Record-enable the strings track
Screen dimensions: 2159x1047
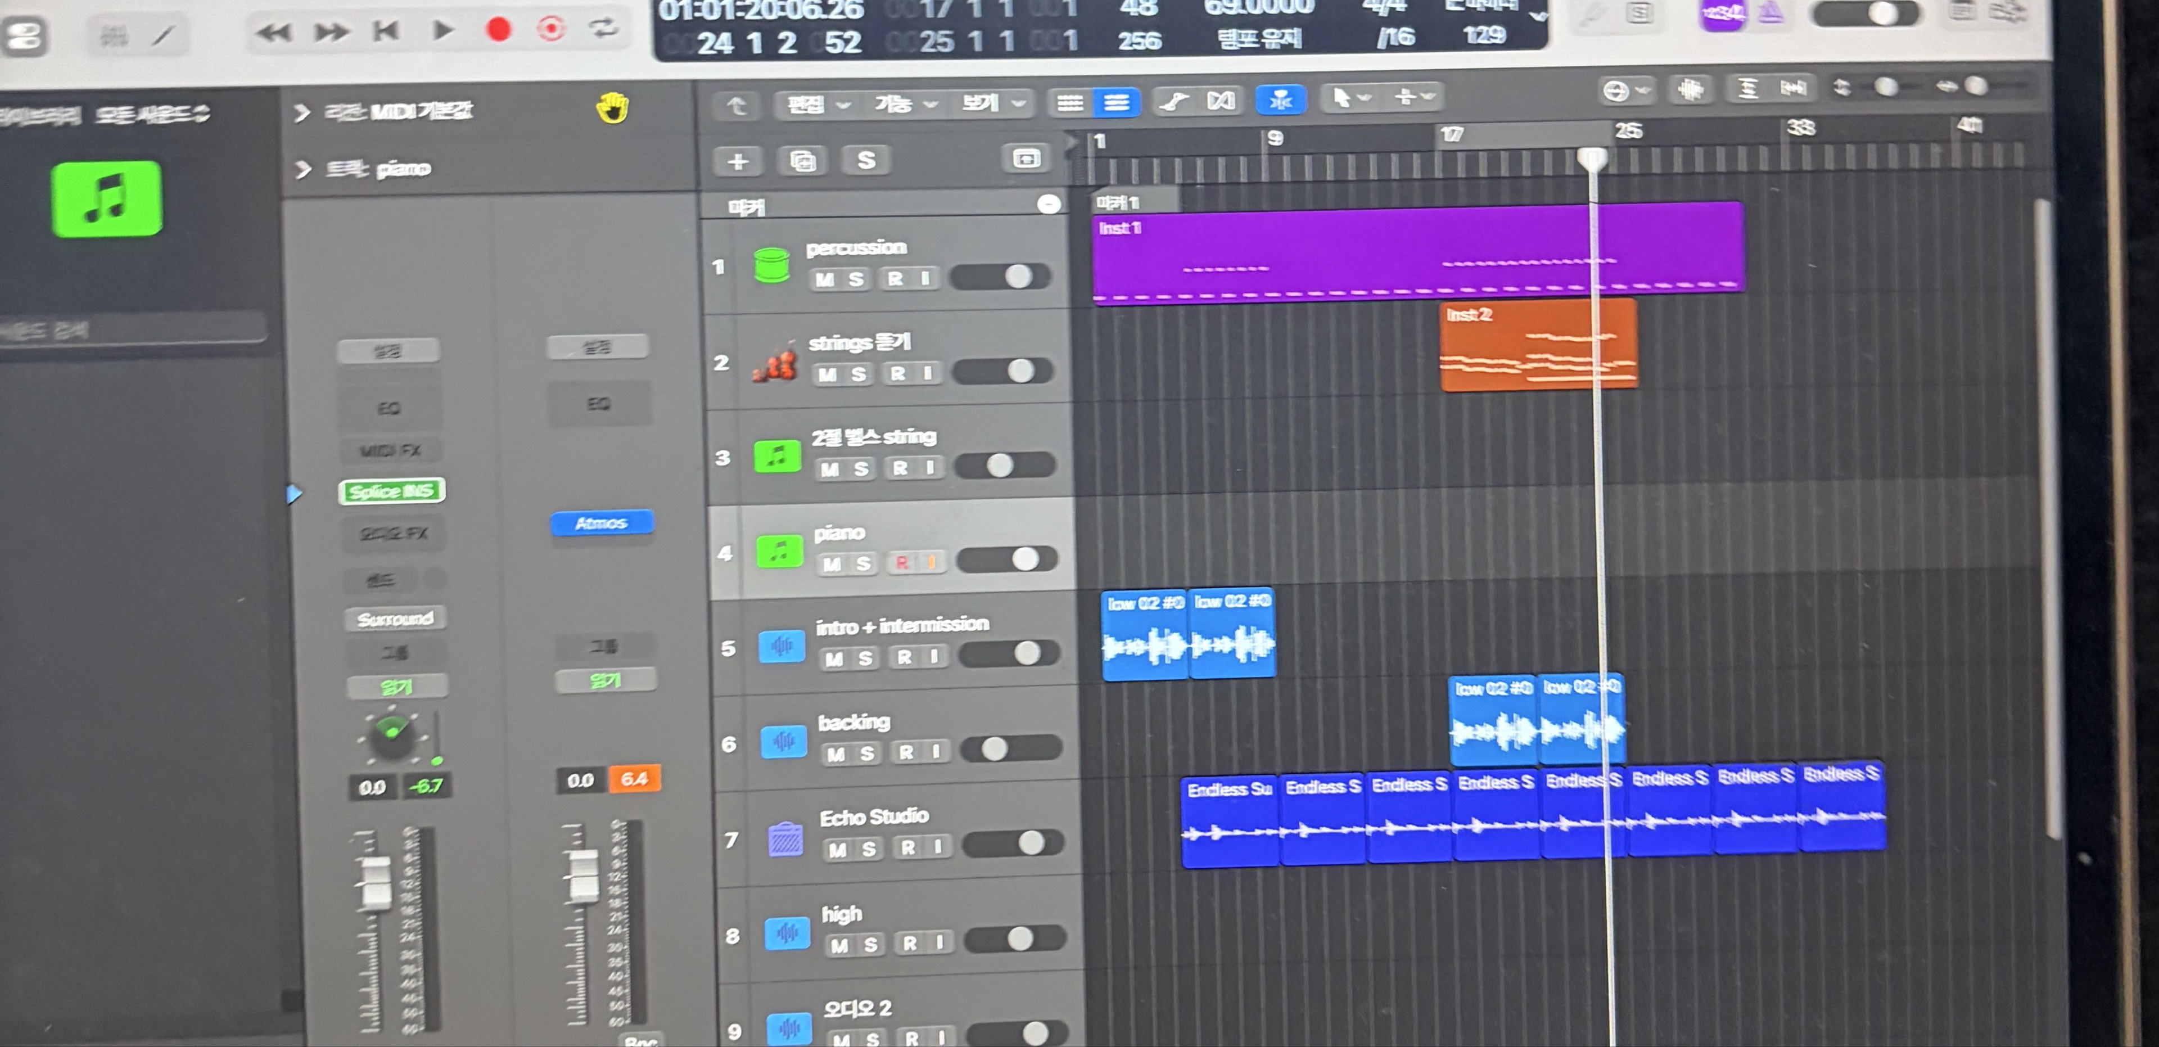point(898,374)
